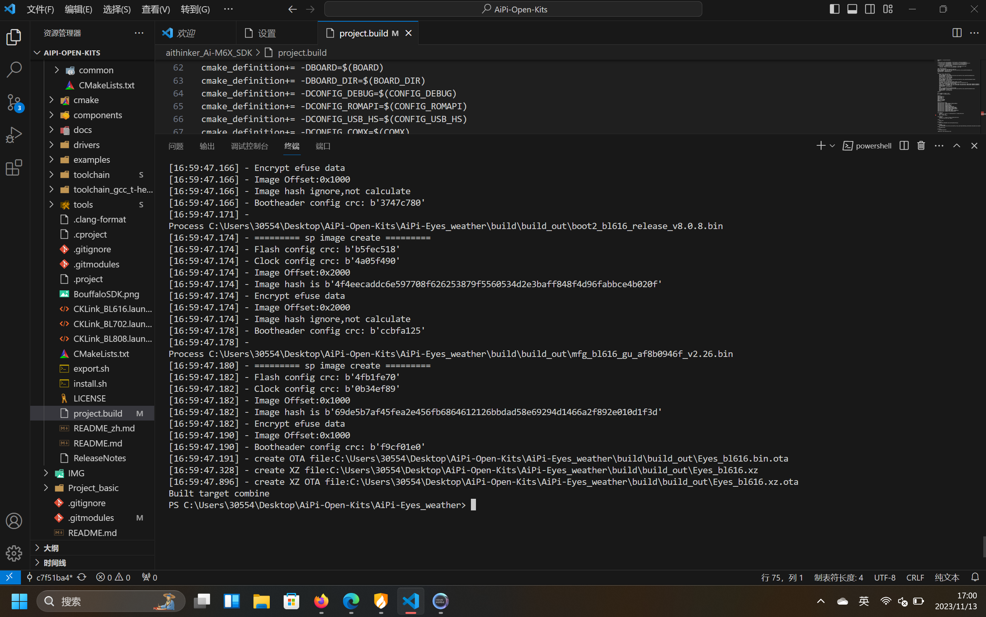986x617 pixels.
Task: Open the 文件(F) menu
Action: (40, 9)
